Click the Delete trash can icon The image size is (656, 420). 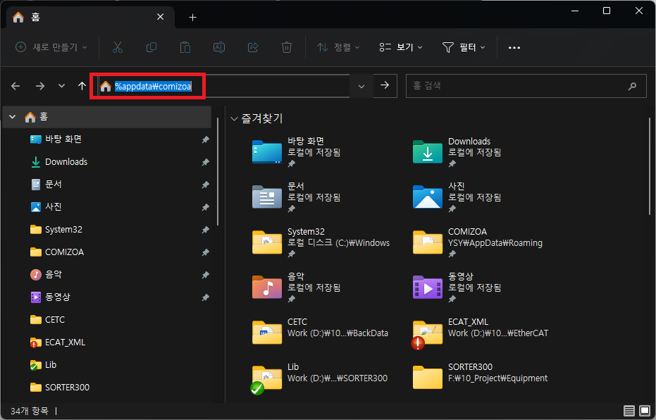tap(287, 47)
